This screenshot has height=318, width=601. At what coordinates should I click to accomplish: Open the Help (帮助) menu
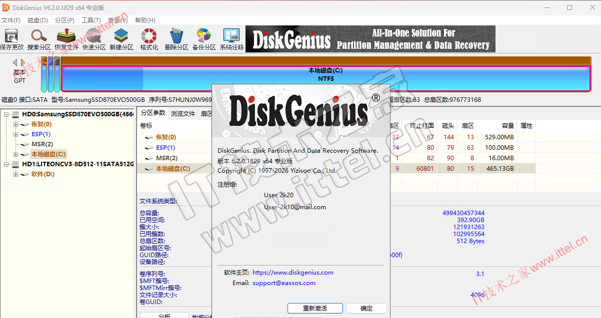145,20
